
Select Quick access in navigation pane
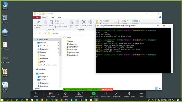coord(44,39)
